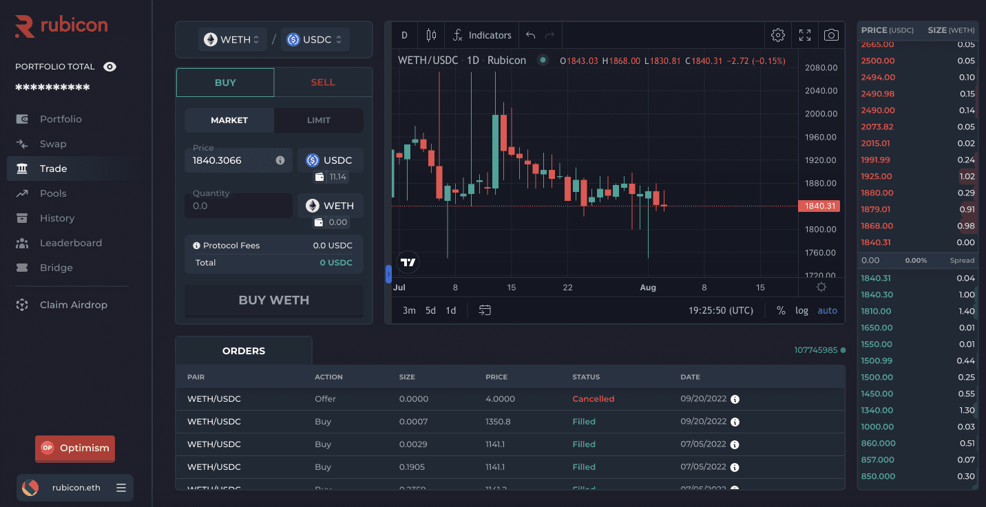Toggle log scale on chart
Image resolution: width=986 pixels, height=507 pixels.
click(802, 310)
